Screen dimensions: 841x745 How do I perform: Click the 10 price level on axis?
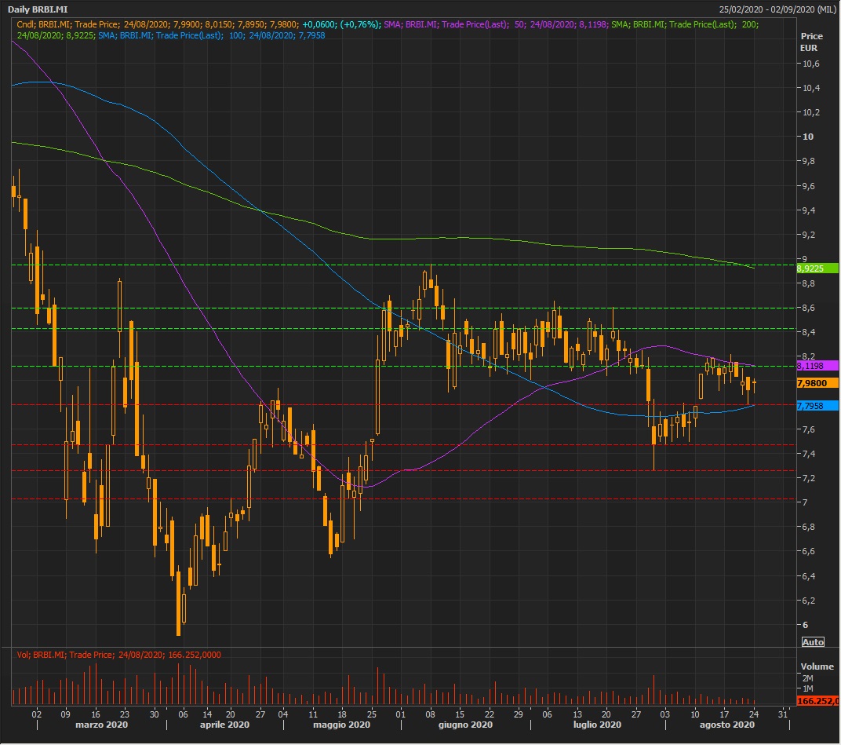807,137
